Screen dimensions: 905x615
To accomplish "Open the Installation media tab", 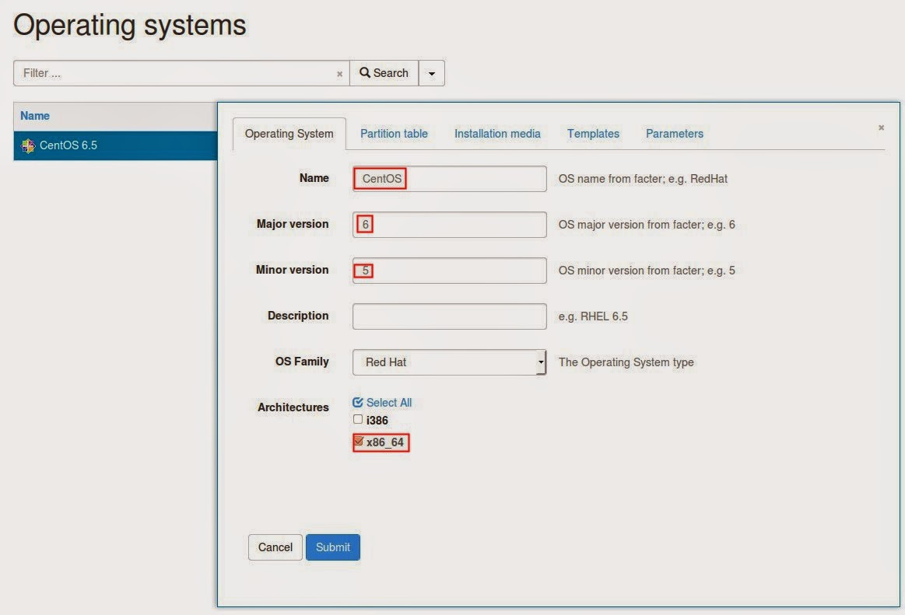I will (497, 134).
